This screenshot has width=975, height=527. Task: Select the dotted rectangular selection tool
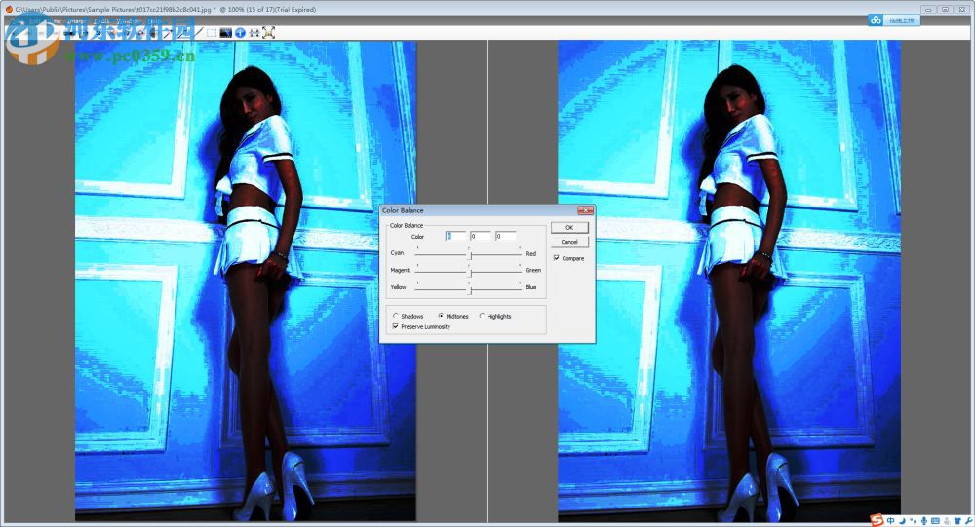point(212,32)
